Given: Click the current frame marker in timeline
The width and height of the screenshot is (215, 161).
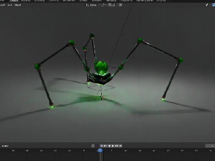Looking at the screenshot, I should (100, 150).
